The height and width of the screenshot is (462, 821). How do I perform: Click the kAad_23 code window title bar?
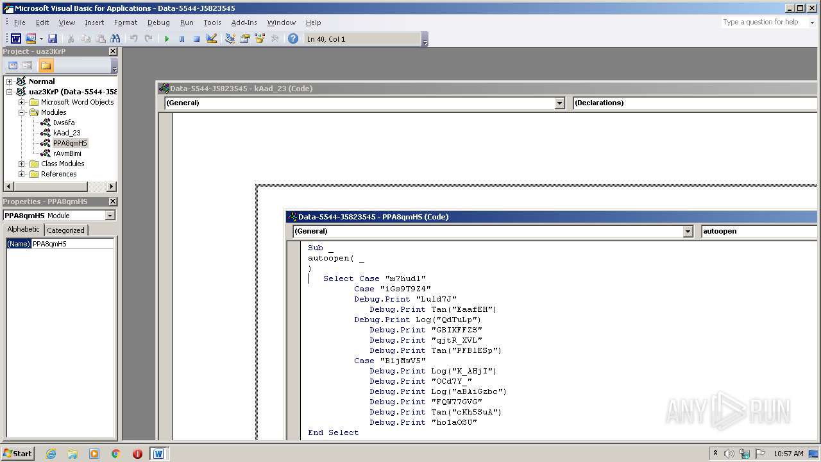[487, 89]
